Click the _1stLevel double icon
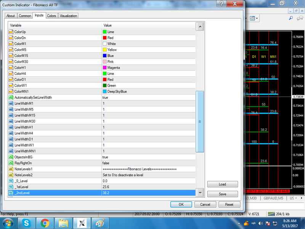The width and height of the screenshot is (305, 229). click(11, 187)
